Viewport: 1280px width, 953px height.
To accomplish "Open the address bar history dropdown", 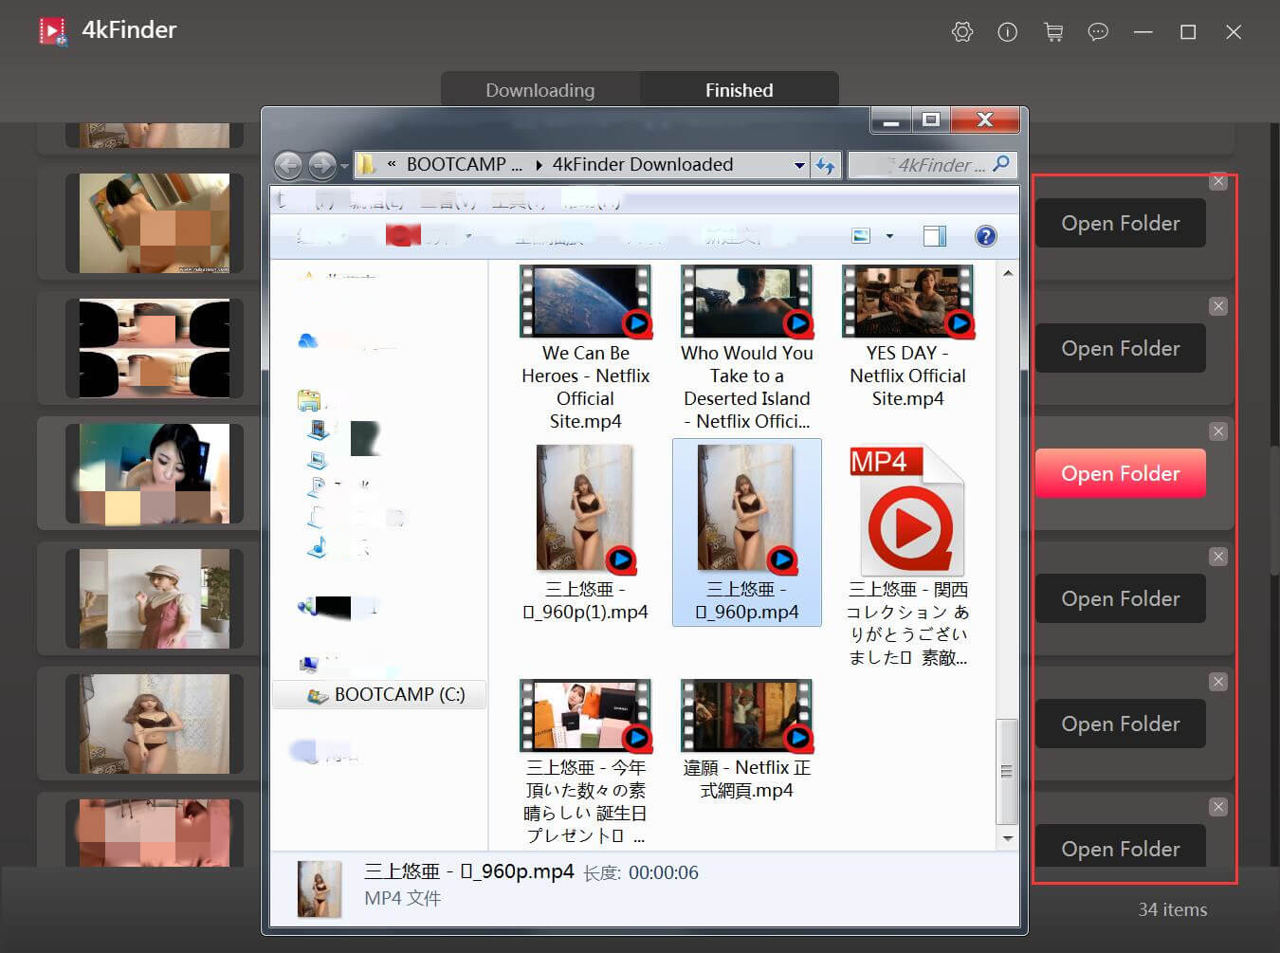I will pyautogui.click(x=798, y=165).
